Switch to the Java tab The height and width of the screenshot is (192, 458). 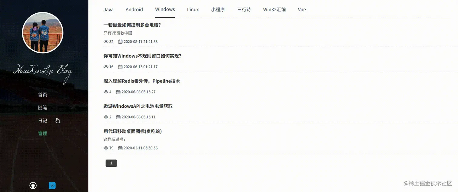coord(108,9)
